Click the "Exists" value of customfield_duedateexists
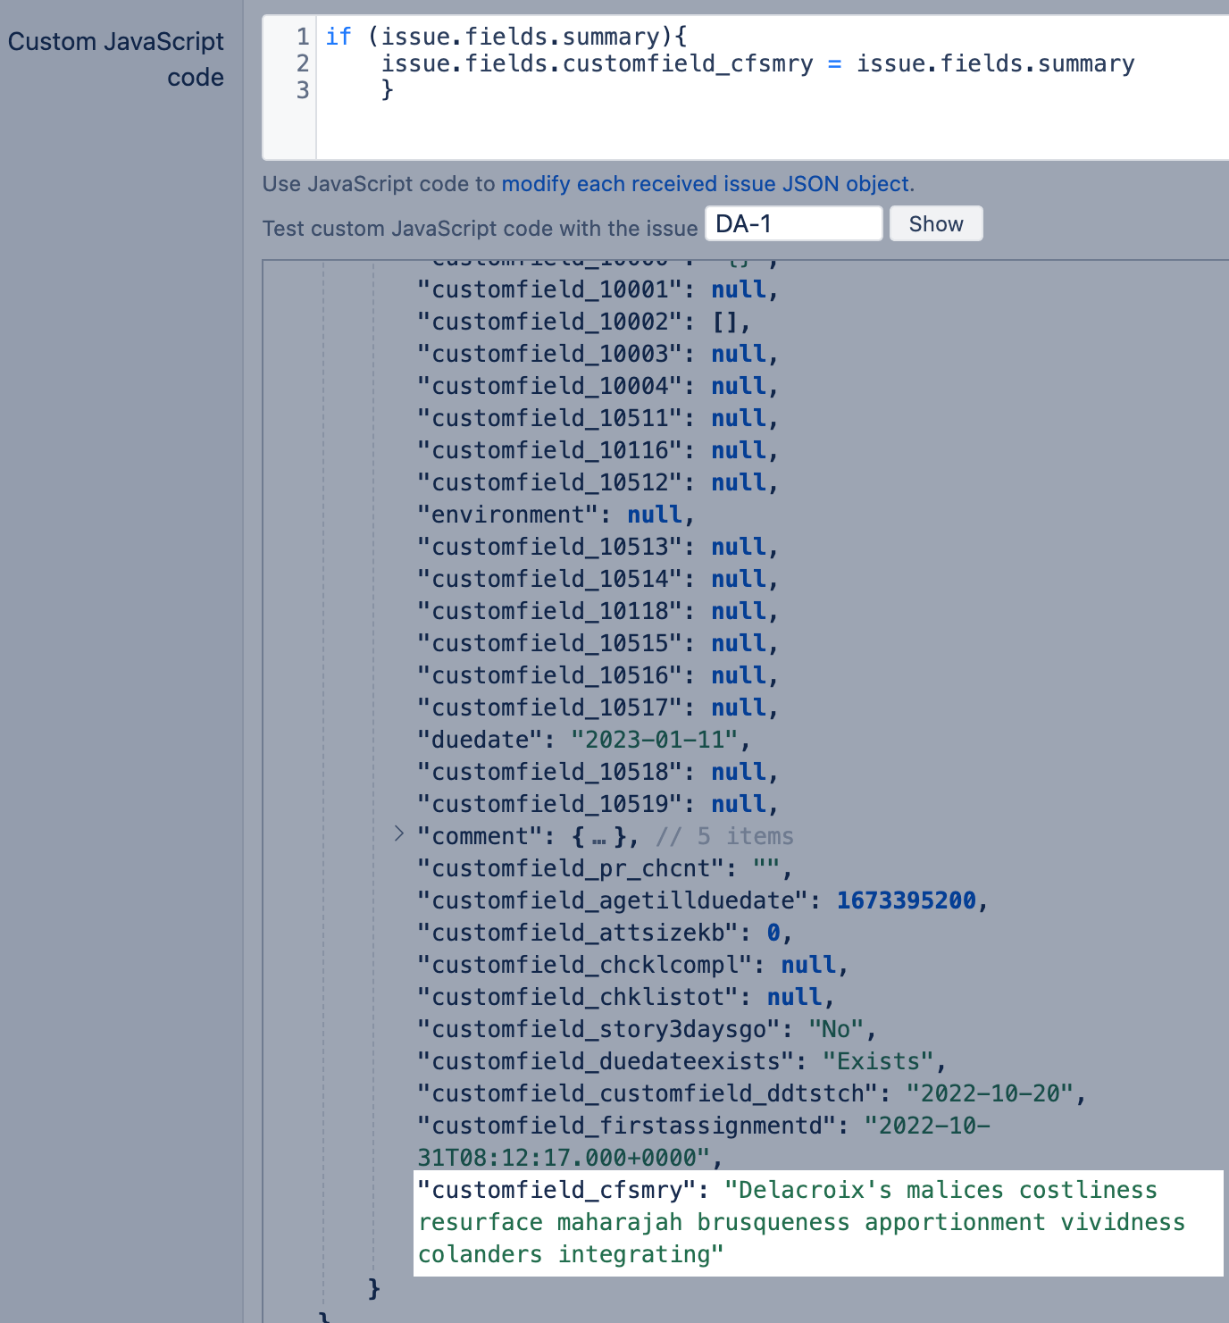This screenshot has height=1323, width=1229. (878, 1062)
